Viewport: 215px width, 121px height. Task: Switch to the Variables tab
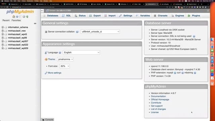pos(143,16)
